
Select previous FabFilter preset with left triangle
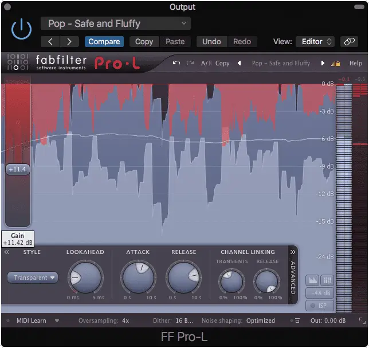point(240,63)
